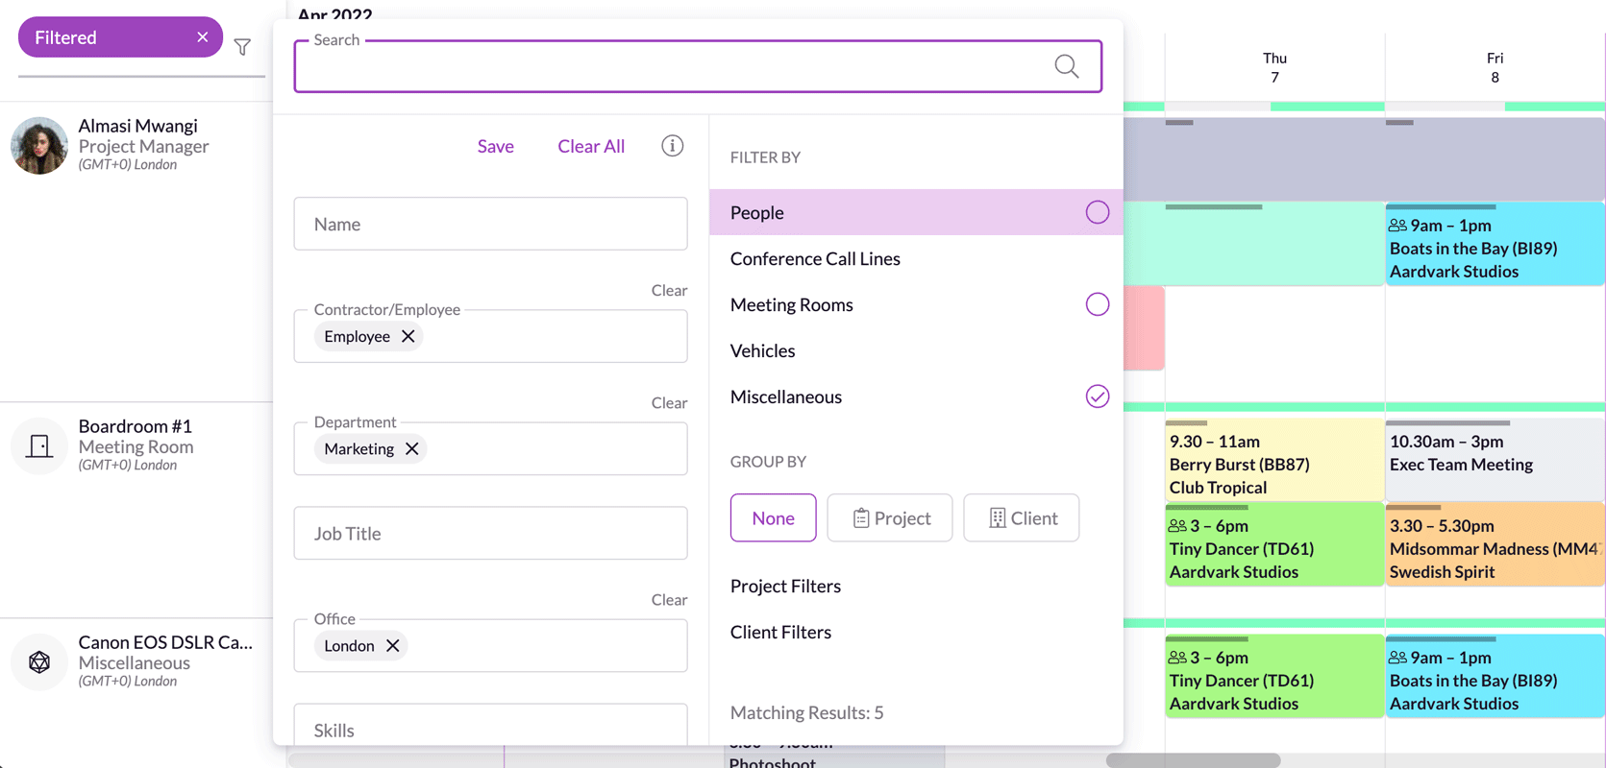This screenshot has width=1606, height=768.
Task: Click Boardroom #1 resource name
Action: [x=135, y=425]
